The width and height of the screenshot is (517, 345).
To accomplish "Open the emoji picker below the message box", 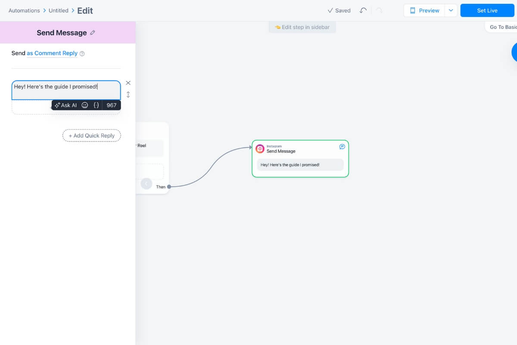I will [84, 105].
